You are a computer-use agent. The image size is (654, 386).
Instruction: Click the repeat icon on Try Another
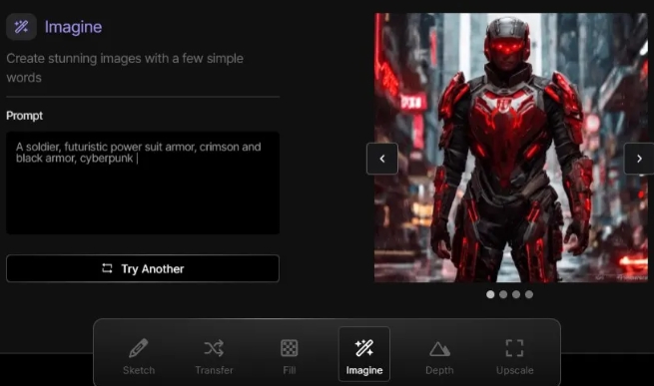tap(107, 268)
